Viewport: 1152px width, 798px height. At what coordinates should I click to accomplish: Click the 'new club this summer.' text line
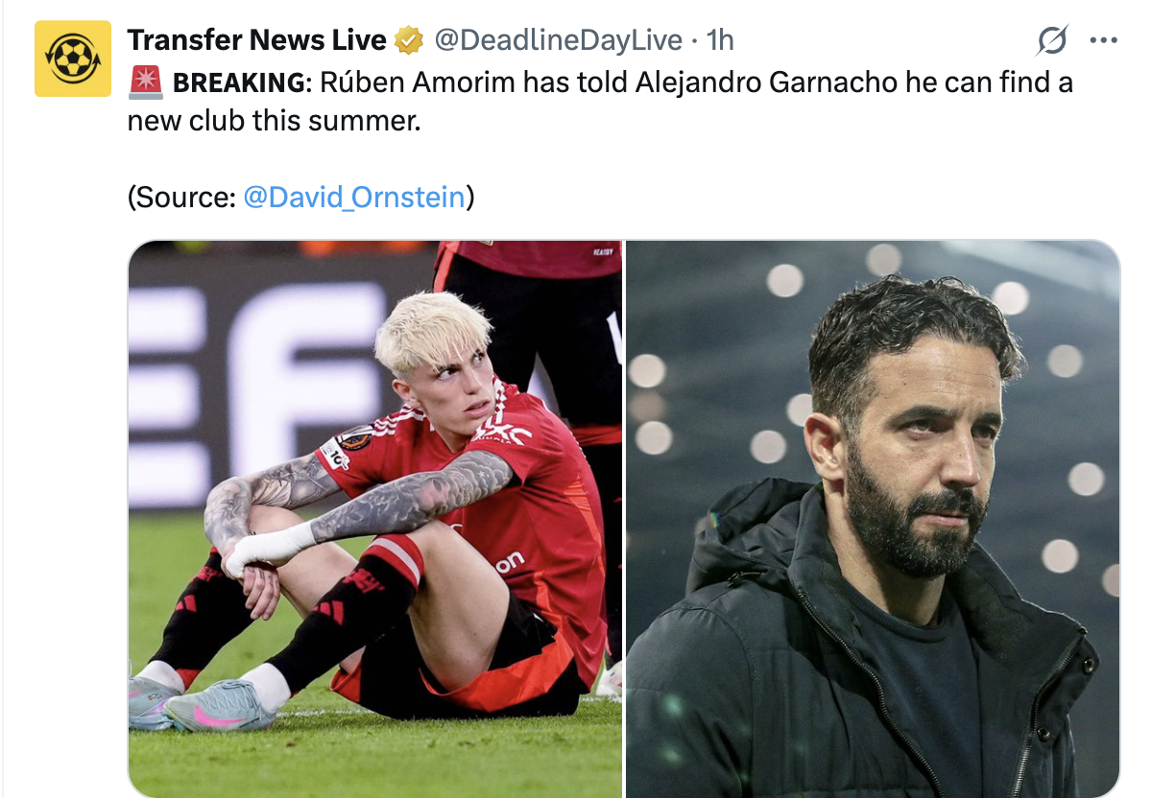point(275,122)
